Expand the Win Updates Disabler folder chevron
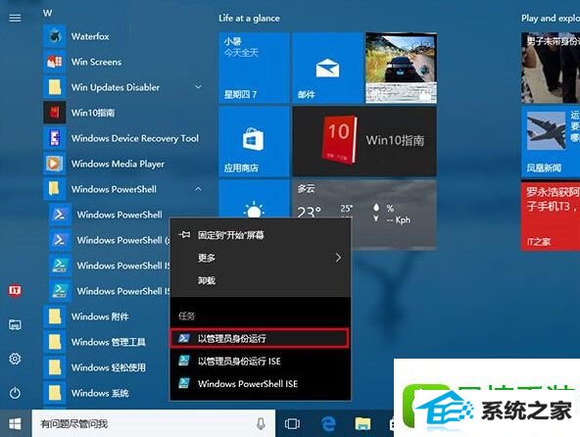580x437 pixels. tap(198, 87)
